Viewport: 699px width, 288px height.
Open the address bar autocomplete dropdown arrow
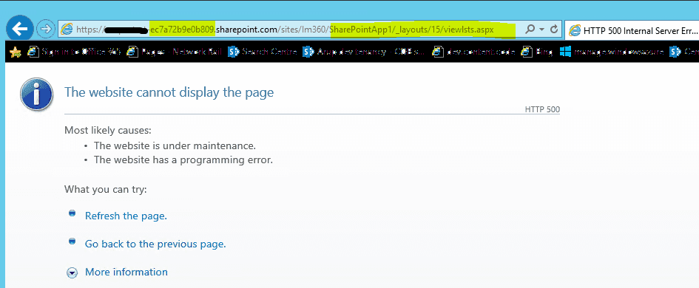pyautogui.click(x=542, y=30)
